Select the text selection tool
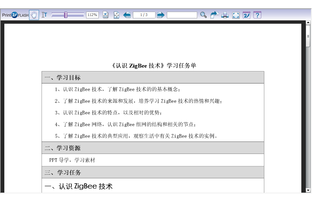Image resolution: width=312 pixels, height=197 pixels. 44,15
